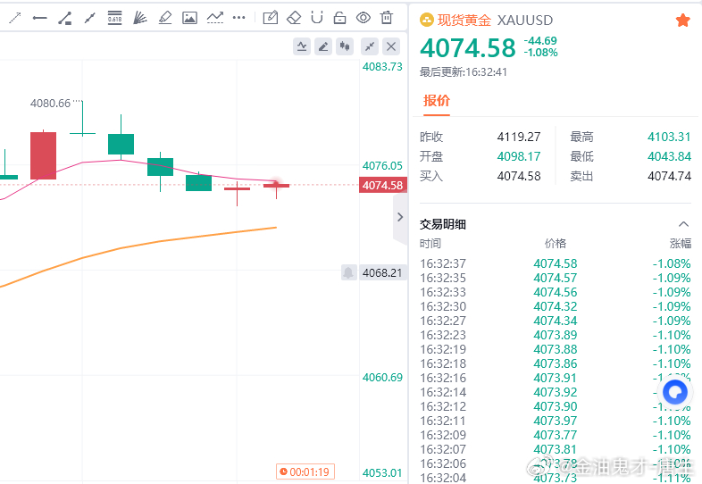Image resolution: width=702 pixels, height=484 pixels.
Task: Click the 4080.66 high price label
Action: tap(50, 104)
